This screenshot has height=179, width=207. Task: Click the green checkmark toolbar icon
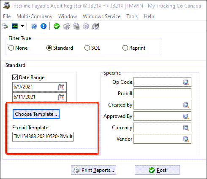pyautogui.click(x=57, y=26)
